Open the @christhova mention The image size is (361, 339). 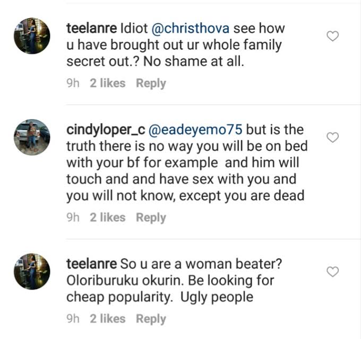pos(195,28)
